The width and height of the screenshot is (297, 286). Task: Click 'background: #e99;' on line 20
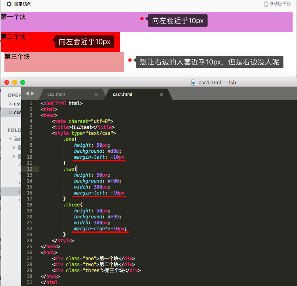pyautogui.click(x=98, y=217)
